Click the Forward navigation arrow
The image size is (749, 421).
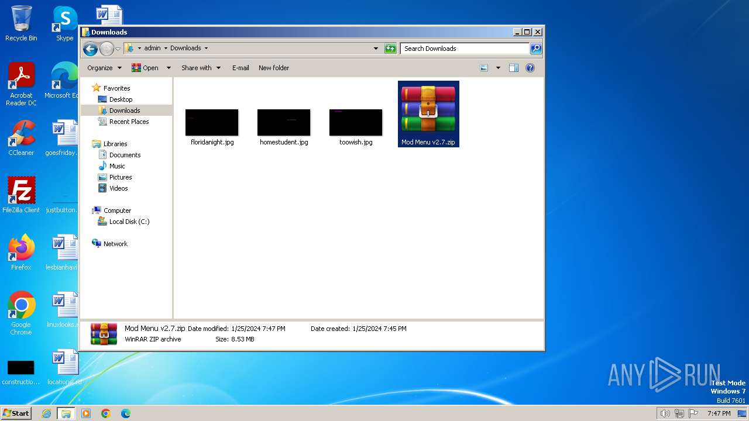coord(106,49)
